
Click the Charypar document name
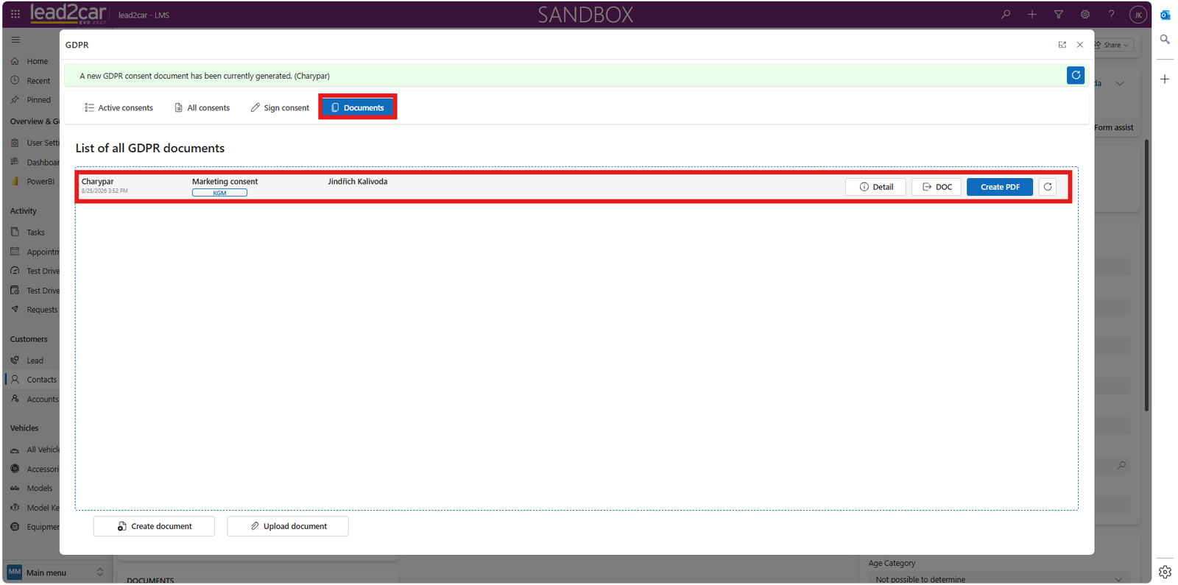coord(98,182)
